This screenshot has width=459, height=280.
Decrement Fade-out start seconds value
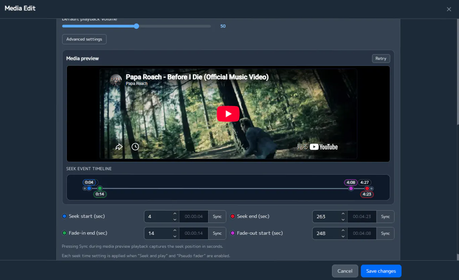[x=343, y=236]
